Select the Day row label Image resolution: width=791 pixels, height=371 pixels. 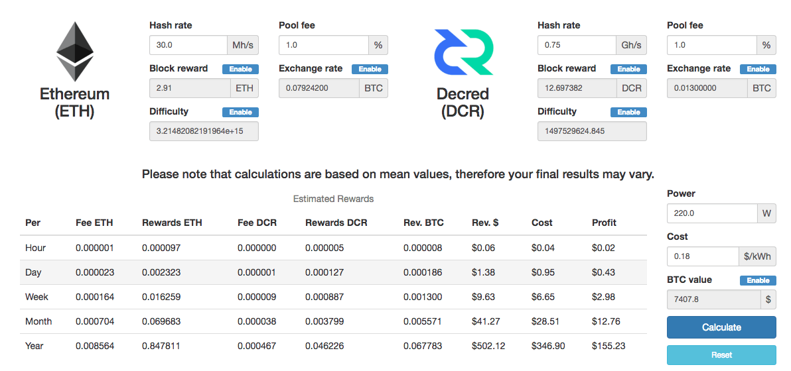coord(33,272)
